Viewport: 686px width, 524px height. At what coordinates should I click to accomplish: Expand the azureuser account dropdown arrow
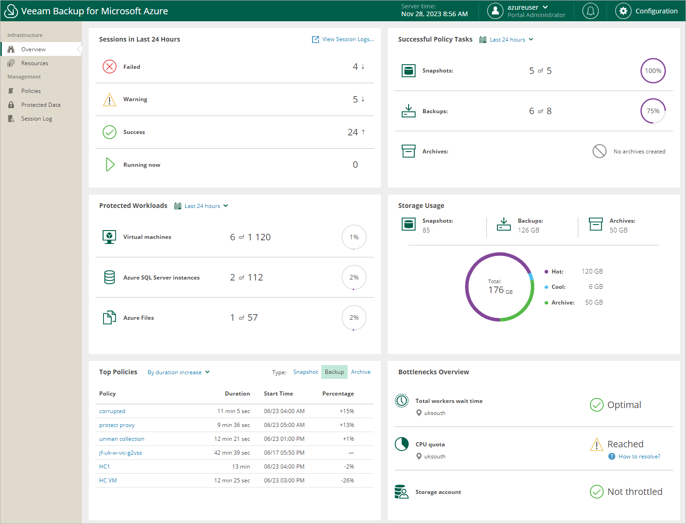[x=545, y=7]
